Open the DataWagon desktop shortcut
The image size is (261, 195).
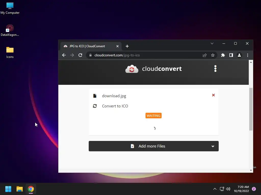click(x=10, y=30)
